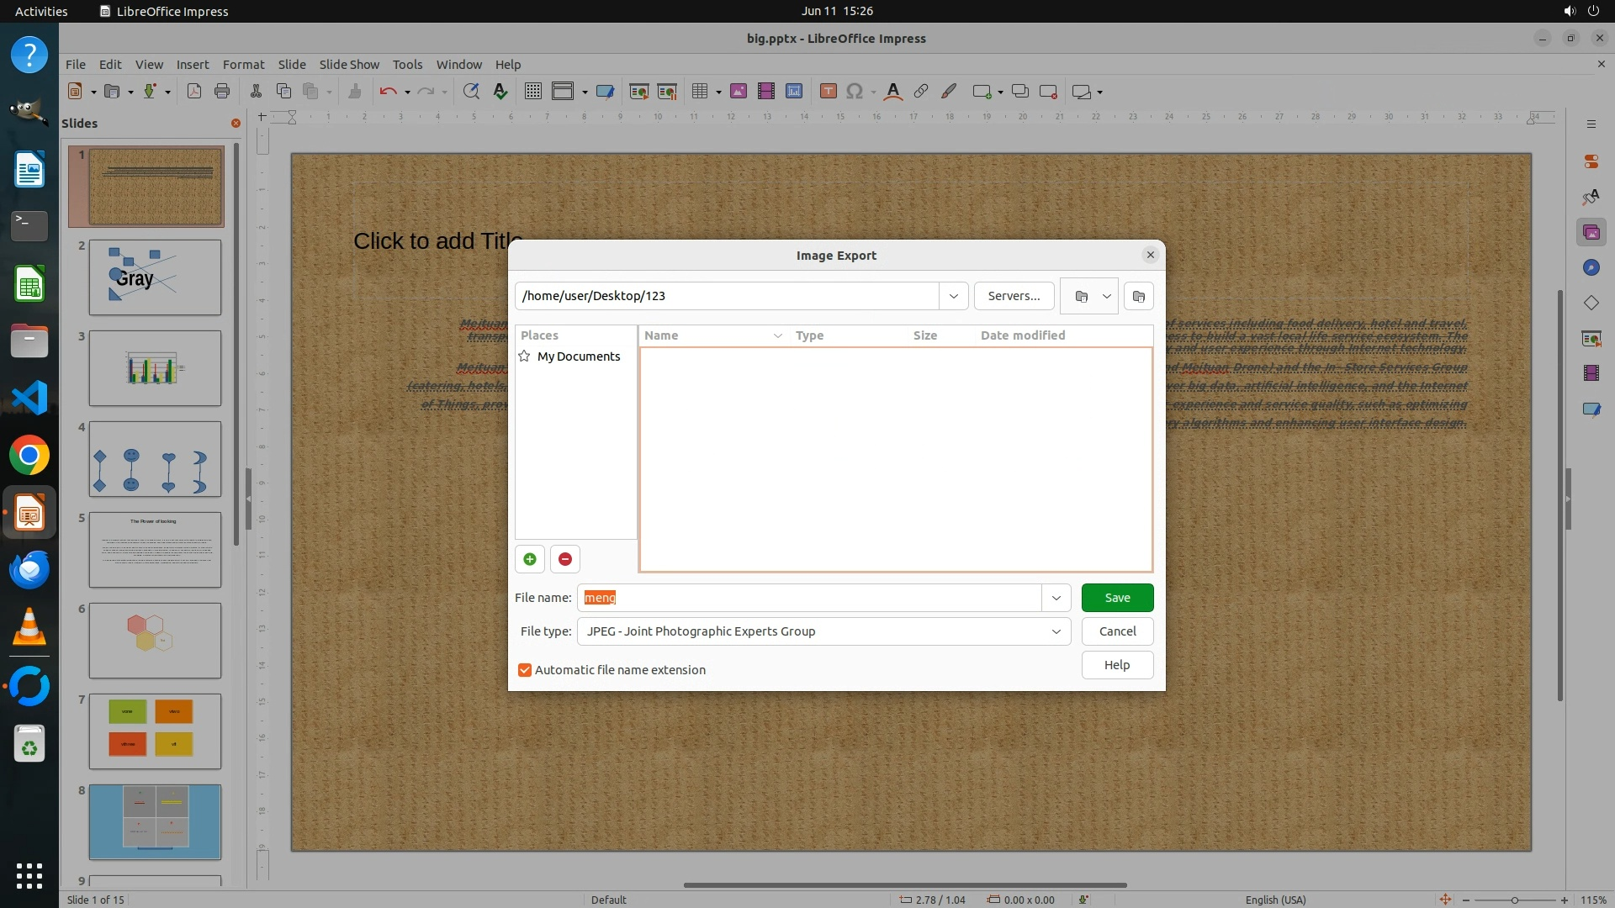Viewport: 1615px width, 908px height.
Task: Click the Insert Special Character omega icon
Action: [x=855, y=92]
